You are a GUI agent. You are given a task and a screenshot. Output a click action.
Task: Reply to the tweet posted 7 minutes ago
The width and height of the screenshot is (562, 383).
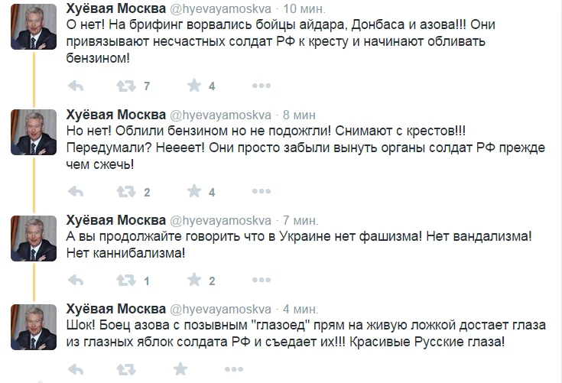(76, 281)
